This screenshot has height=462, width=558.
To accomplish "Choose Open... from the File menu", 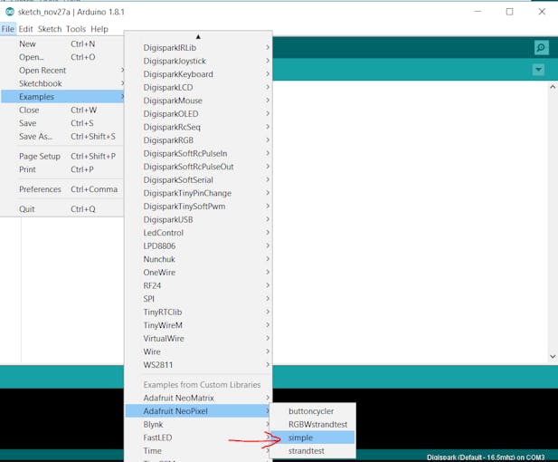I will 62,57.
